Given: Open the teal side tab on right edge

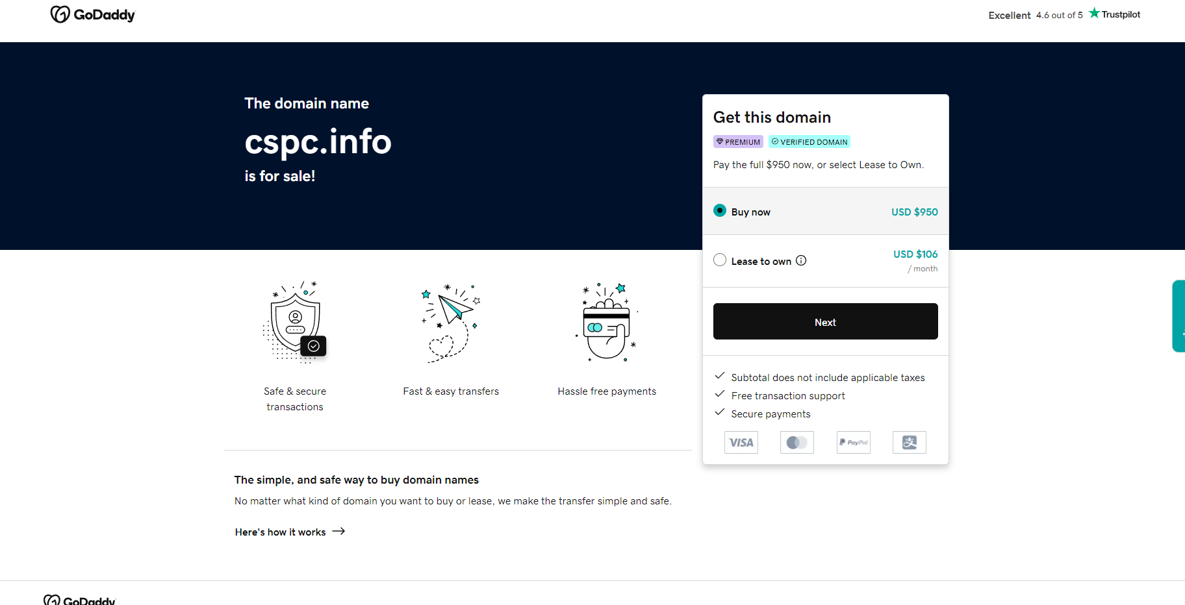Looking at the screenshot, I should pos(1179,316).
